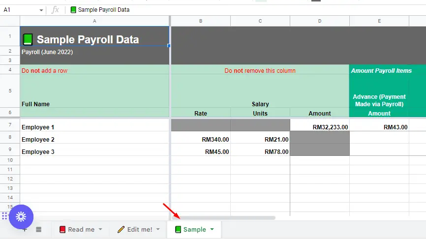The height and width of the screenshot is (240, 426).
Task: Select row 1 header
Action: coord(10,36)
